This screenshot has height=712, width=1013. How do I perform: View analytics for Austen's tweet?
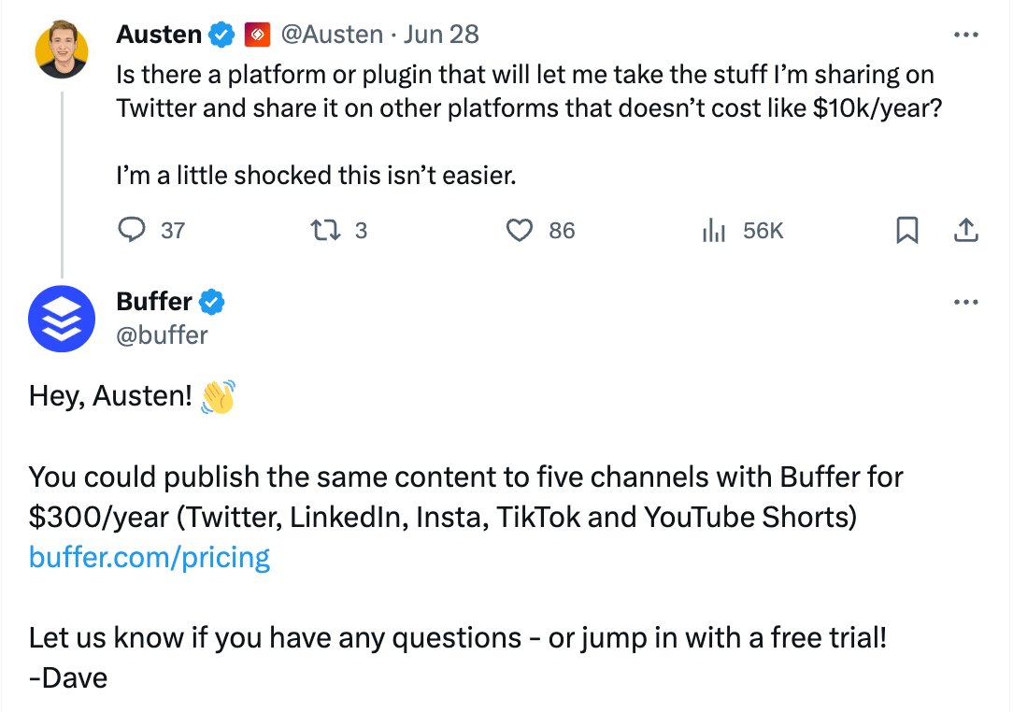click(x=715, y=230)
